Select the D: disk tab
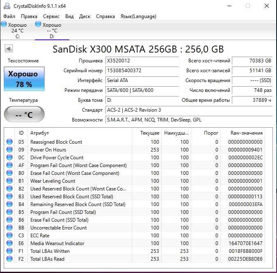 pos(52,30)
